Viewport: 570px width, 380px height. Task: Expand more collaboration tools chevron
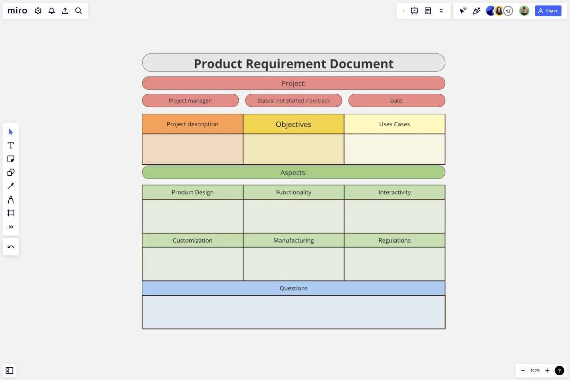pos(441,11)
